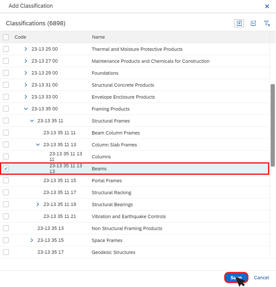Check the Columns row checkbox
The width and height of the screenshot is (276, 287).
[6, 157]
